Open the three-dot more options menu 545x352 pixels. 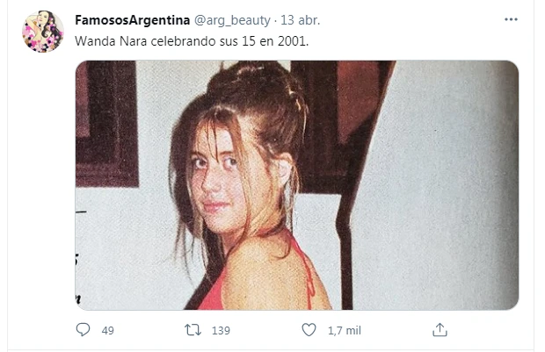[511, 19]
